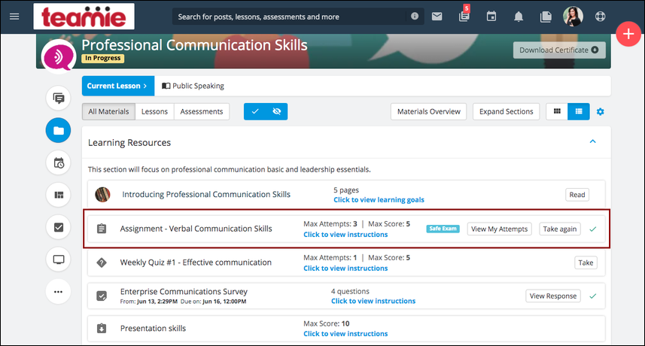645x346 pixels.
Task: Click Take again for the assignment
Action: pos(560,229)
